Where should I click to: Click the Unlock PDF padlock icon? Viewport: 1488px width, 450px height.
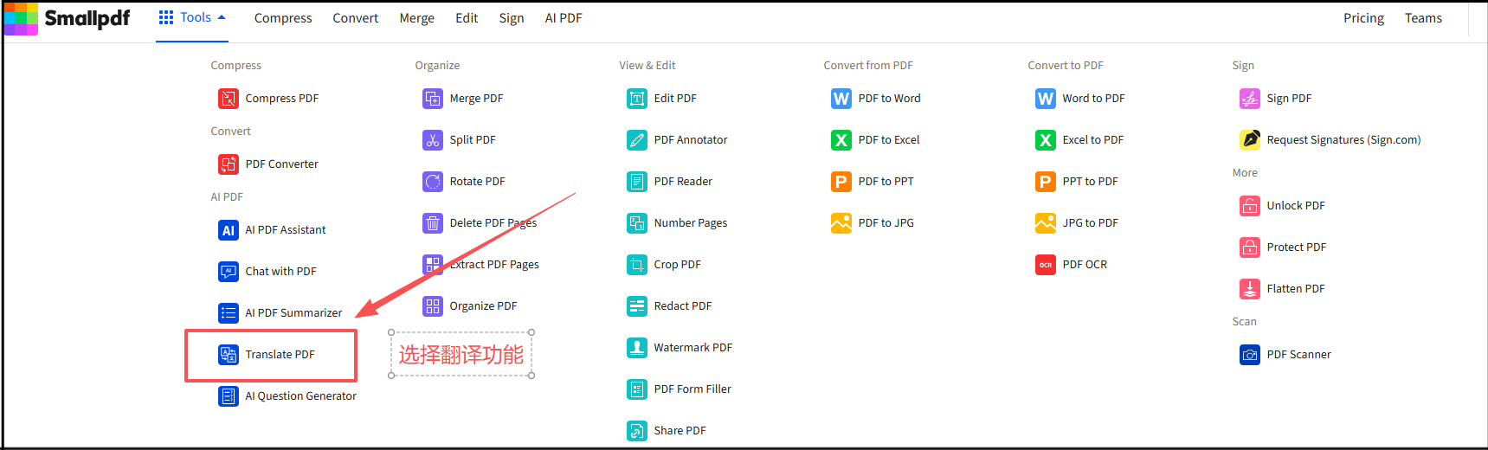[x=1249, y=206]
